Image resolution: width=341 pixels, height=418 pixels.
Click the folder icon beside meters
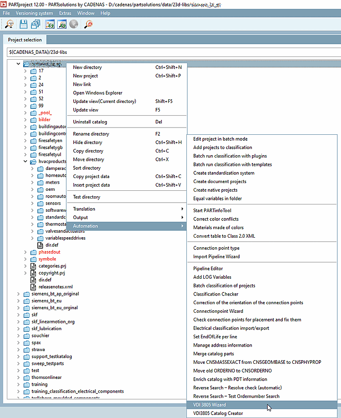(x=40, y=183)
